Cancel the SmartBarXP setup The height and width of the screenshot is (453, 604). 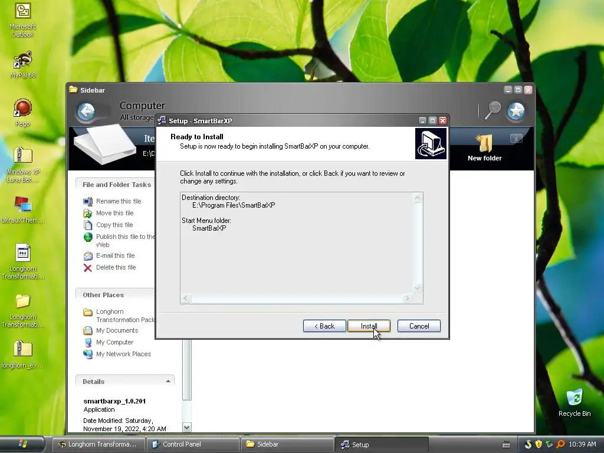(419, 326)
